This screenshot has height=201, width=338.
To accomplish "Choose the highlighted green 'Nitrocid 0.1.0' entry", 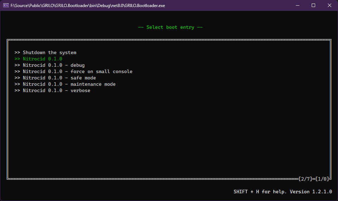I will [43, 59].
